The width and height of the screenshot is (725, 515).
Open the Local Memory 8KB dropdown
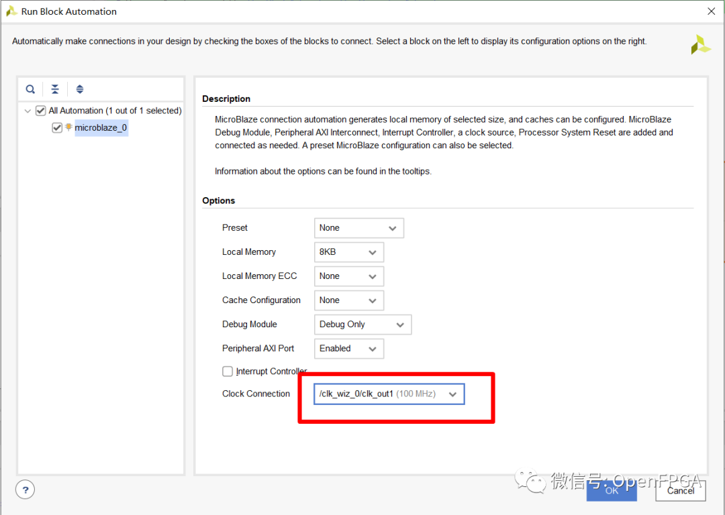(348, 251)
